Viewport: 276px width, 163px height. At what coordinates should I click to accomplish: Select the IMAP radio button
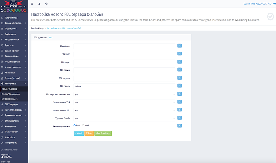(x=83, y=125)
